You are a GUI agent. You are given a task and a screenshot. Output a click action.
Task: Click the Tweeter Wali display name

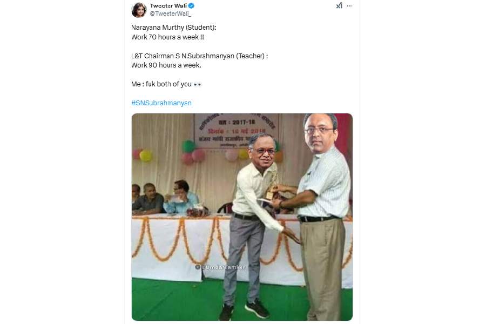point(168,5)
